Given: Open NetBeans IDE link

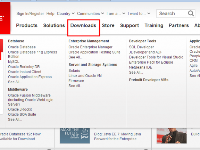Looking at the screenshot, I should tap(141, 67).
